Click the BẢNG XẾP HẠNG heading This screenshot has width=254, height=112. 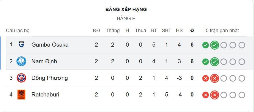coord(126,10)
